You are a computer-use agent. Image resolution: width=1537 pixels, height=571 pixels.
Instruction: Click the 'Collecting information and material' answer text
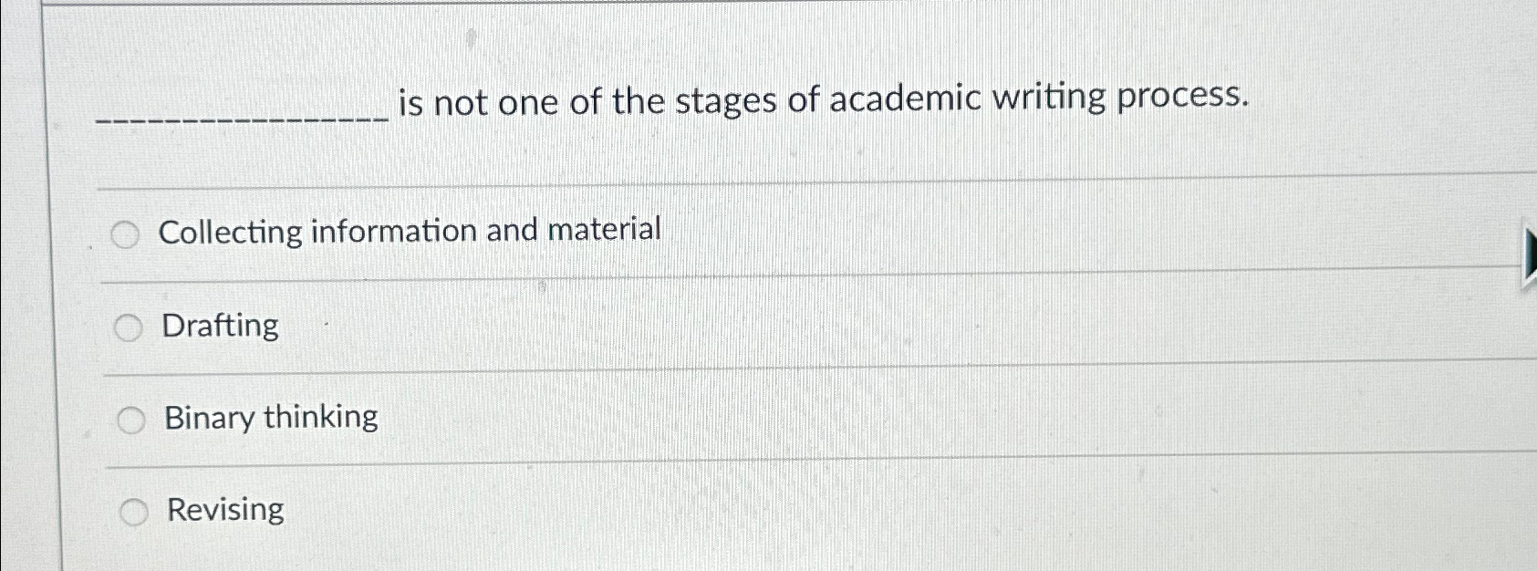[x=410, y=232]
